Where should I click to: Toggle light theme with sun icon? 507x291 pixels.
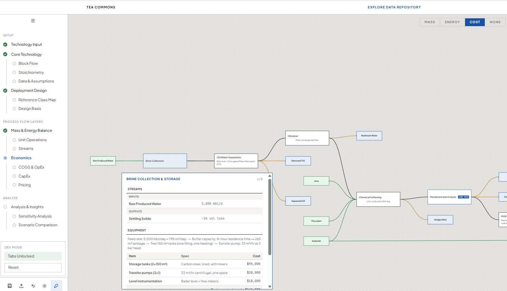tap(45, 286)
